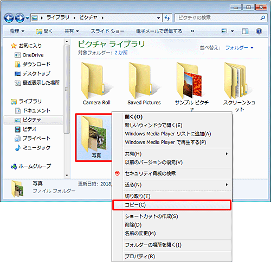Select the Camera Roll folder
271x262 pixels.
(96, 84)
